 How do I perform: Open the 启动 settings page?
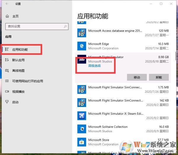(x=15, y=102)
